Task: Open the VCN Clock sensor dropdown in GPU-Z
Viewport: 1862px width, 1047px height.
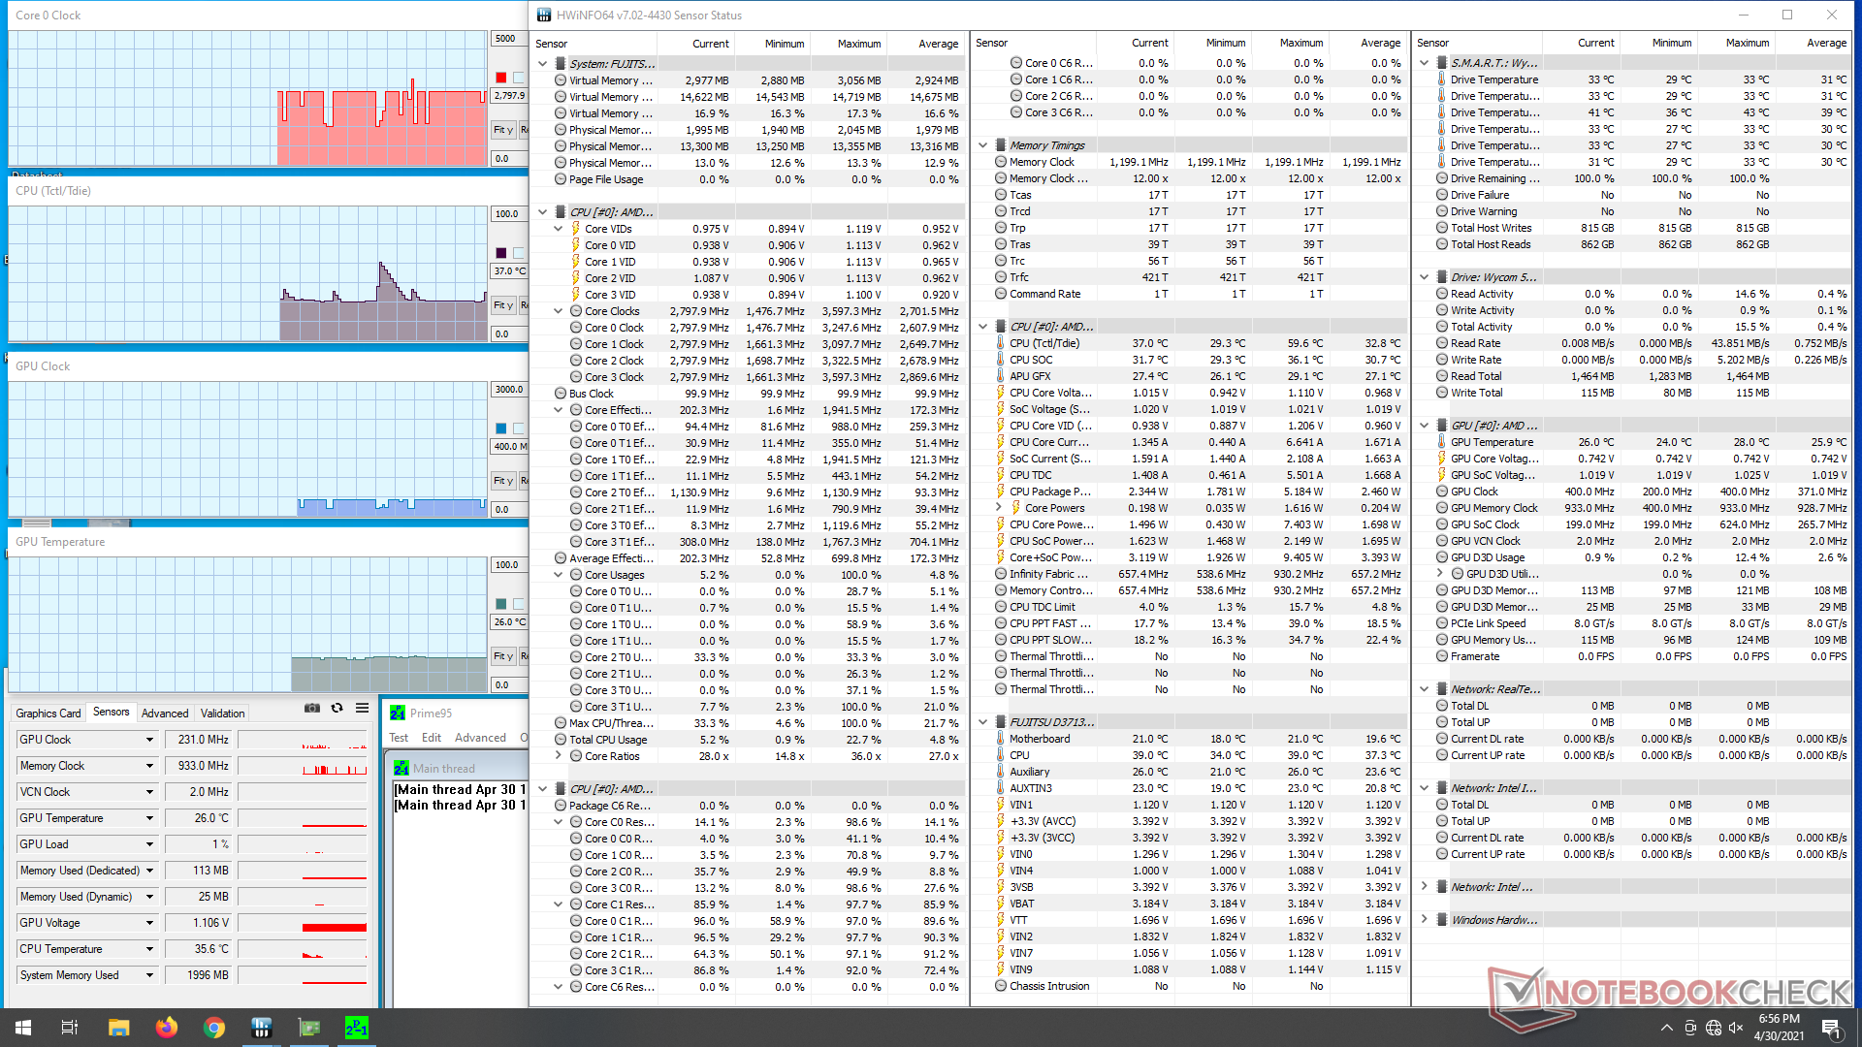Action: pos(149,792)
